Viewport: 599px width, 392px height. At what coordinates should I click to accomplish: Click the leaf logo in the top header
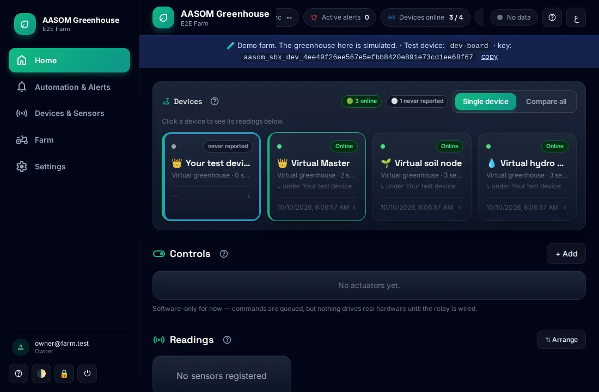(163, 17)
